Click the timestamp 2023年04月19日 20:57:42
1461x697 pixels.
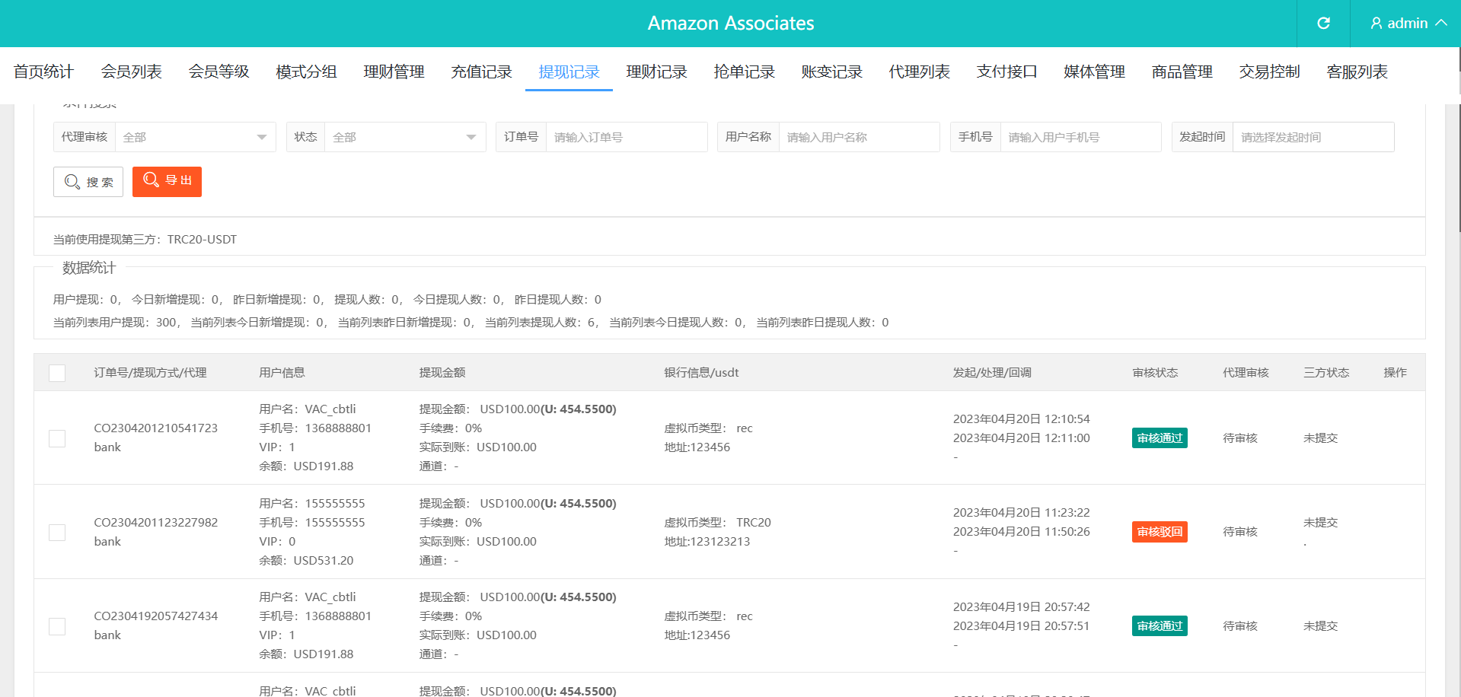coord(1021,607)
